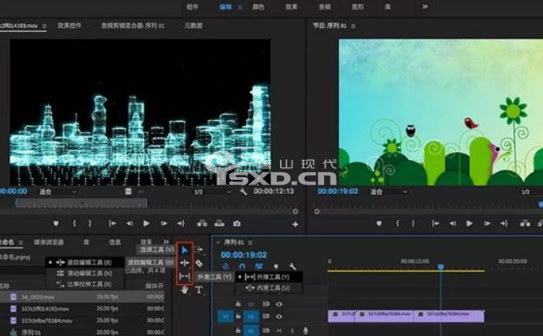Mark In point in source monitor
Viewport: 543px width, 336px height.
pyautogui.click(x=74, y=223)
